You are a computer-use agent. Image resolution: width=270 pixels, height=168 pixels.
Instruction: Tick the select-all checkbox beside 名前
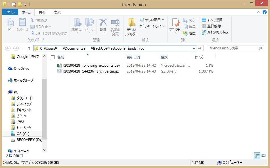point(53,57)
